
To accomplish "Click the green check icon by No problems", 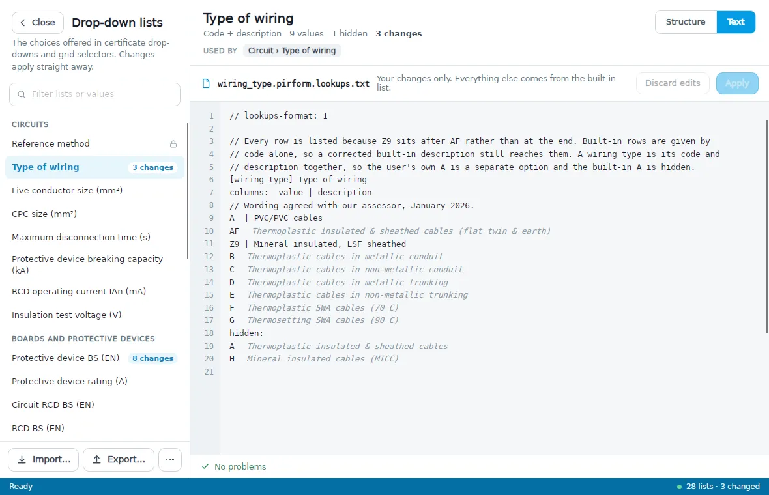I will click(x=205, y=466).
